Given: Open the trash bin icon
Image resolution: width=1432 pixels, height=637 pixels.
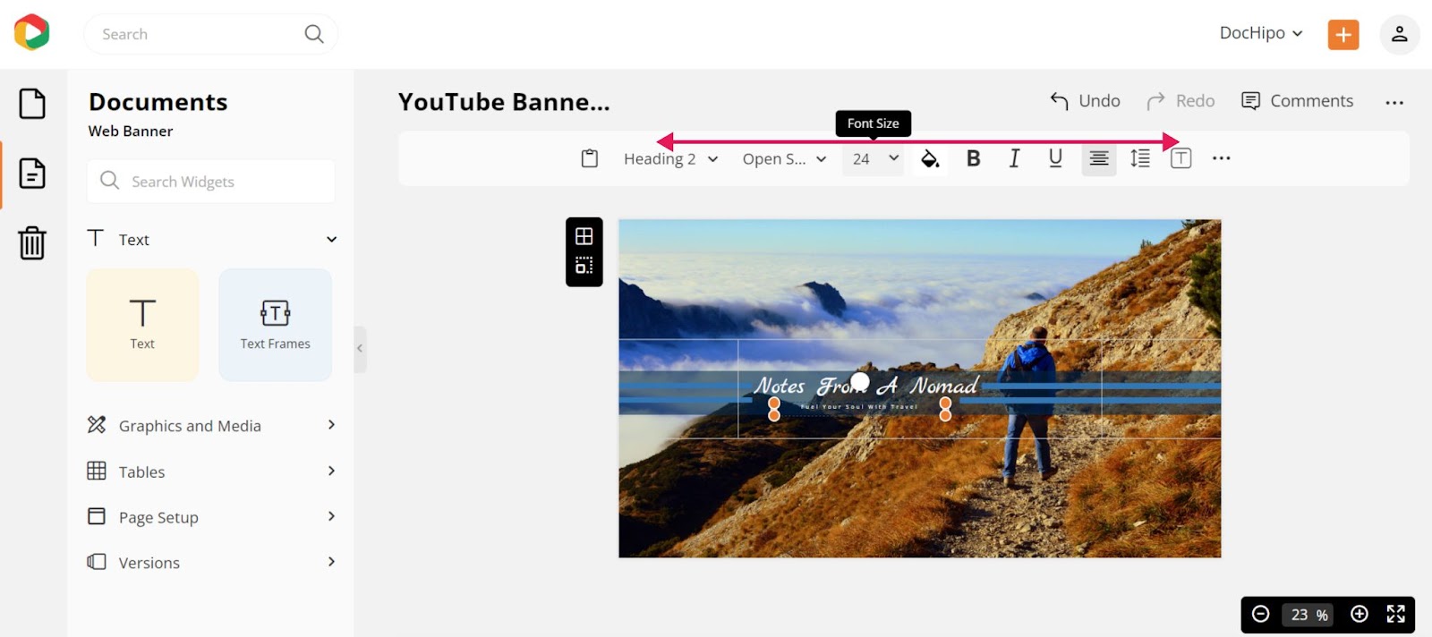Looking at the screenshot, I should [x=32, y=242].
